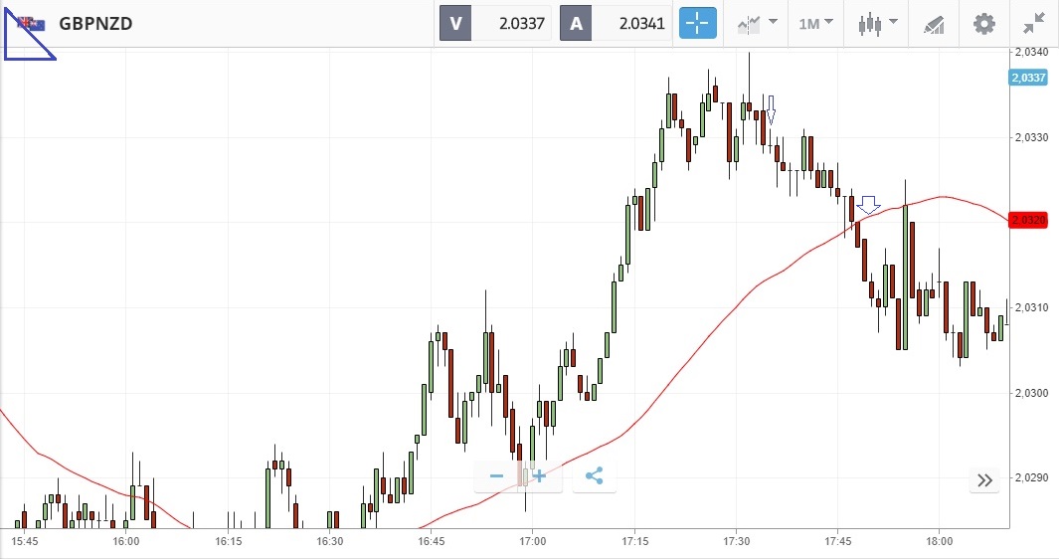Viewport: 1059px width, 559px height.
Task: Select the red 2.0320 moving average label
Action: coord(1028,220)
